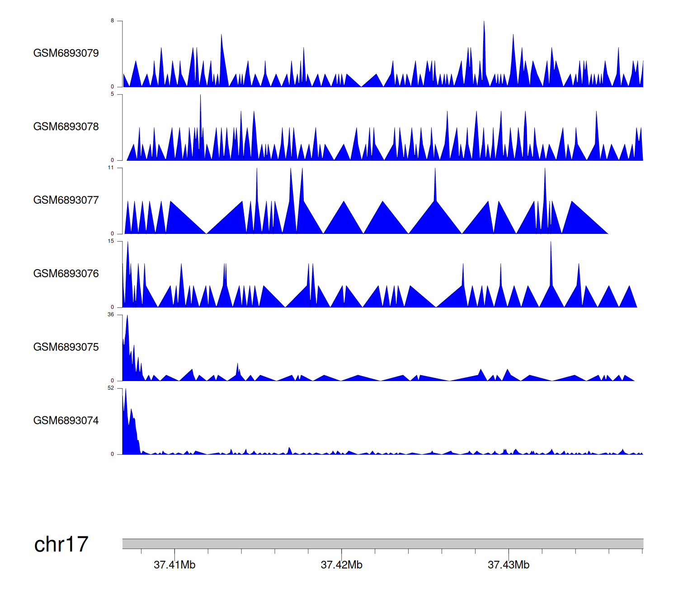
Task: Click the 37.42Mb axis position label
Action: pos(342,565)
